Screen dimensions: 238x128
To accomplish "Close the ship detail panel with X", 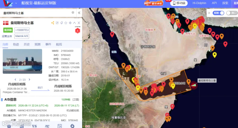I will 79,23.
